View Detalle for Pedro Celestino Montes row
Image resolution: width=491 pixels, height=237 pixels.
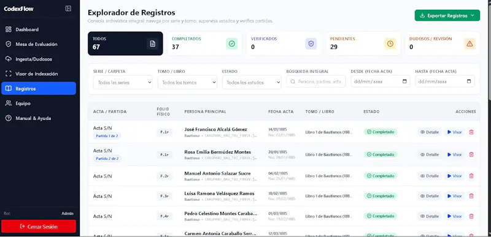pos(429,216)
